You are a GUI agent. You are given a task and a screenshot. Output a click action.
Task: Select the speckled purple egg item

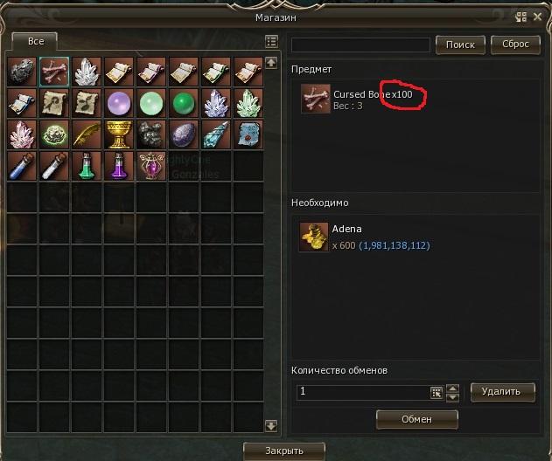[184, 134]
